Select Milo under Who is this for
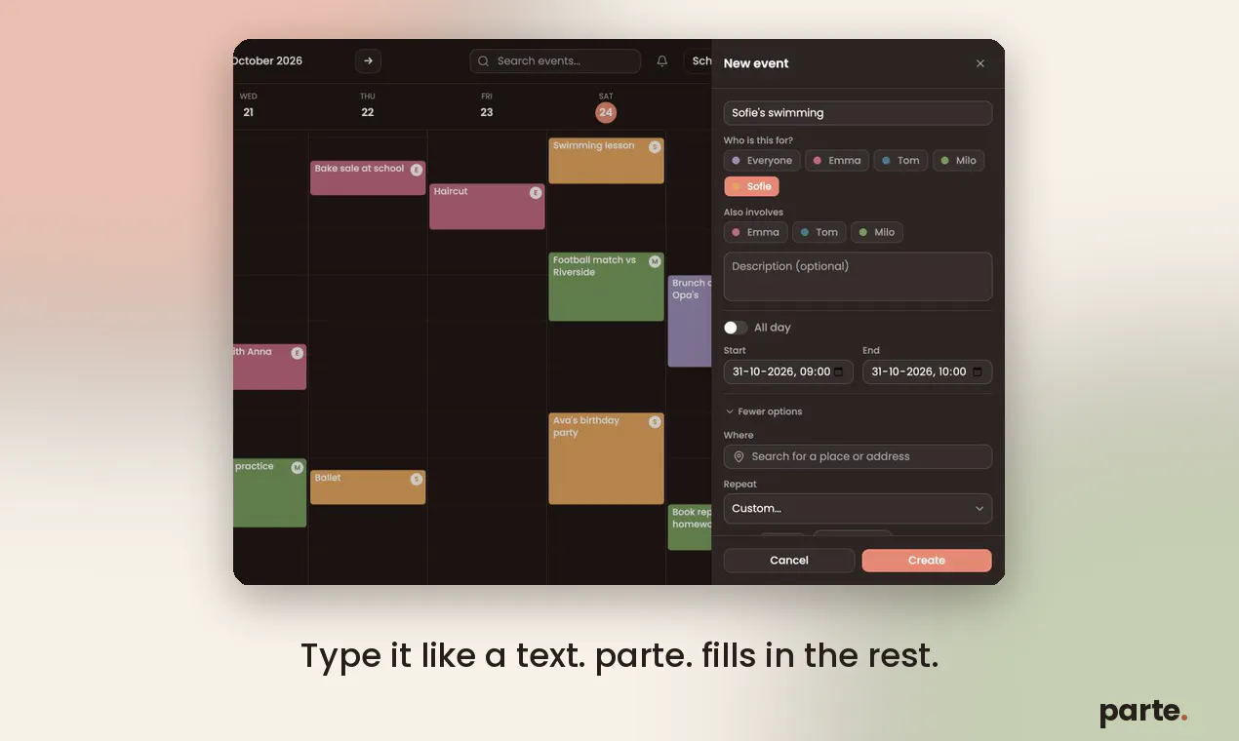 [x=958, y=161]
